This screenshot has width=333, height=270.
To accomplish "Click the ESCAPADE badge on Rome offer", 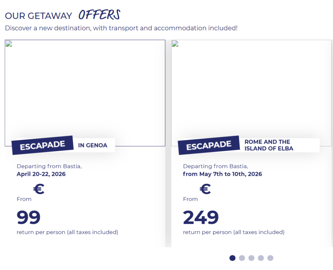I will click(x=209, y=145).
